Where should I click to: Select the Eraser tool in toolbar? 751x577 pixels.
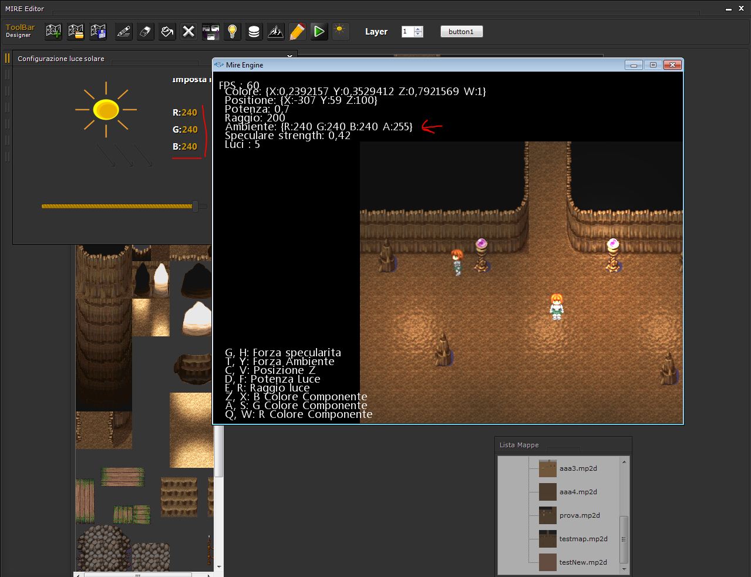[145, 32]
